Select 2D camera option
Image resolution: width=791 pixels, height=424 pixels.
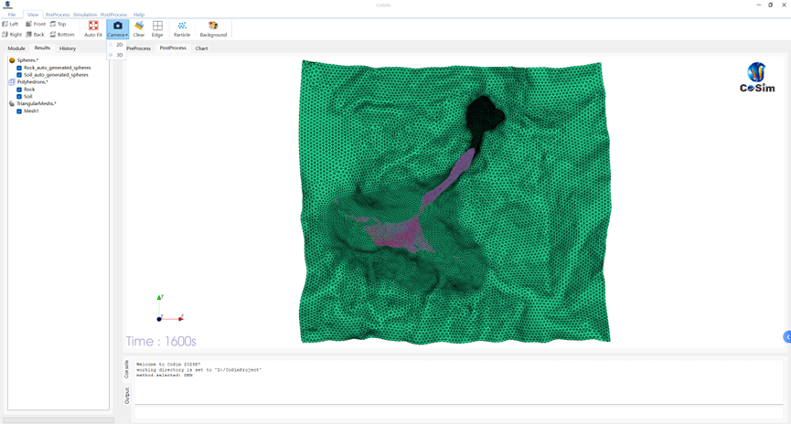point(116,45)
